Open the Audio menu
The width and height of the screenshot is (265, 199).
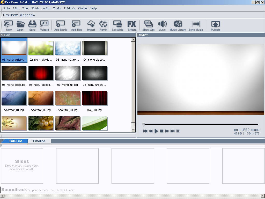[46, 8]
